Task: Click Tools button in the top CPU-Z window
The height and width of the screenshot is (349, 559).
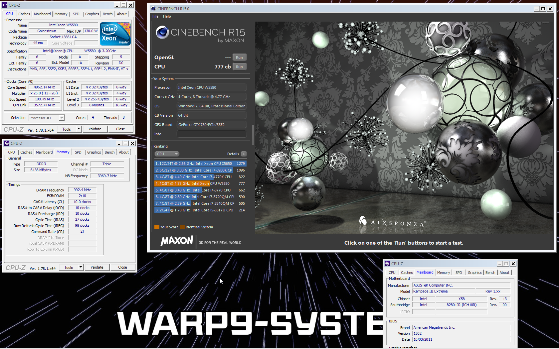Action: coord(67,129)
